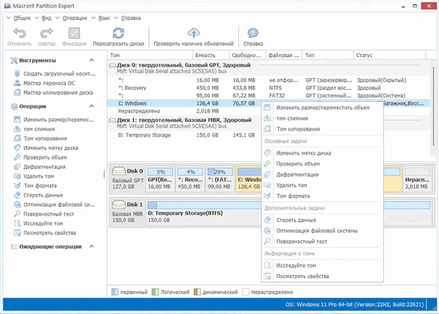Choose Том копирования in context menu

point(322,129)
